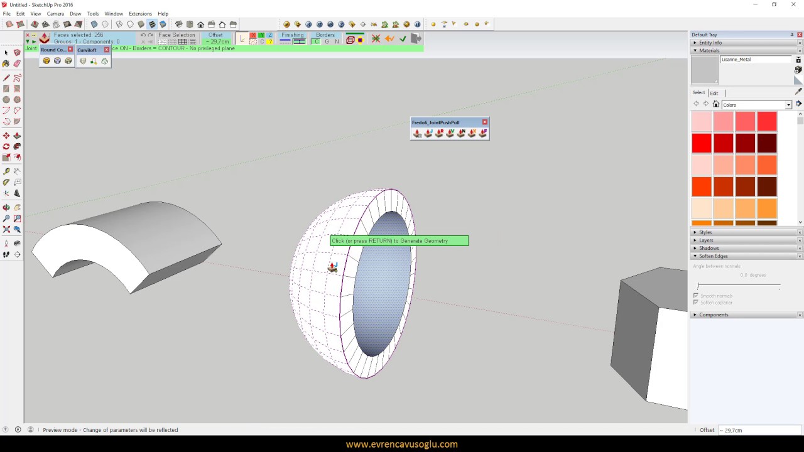Switch to Iso house view
This screenshot has width=804, height=452.
[x=178, y=24]
